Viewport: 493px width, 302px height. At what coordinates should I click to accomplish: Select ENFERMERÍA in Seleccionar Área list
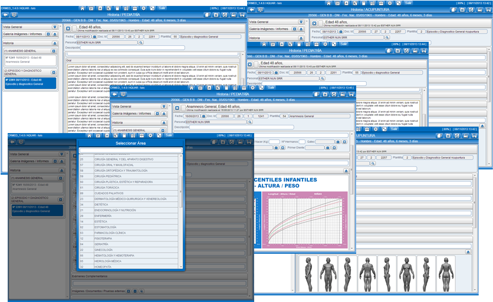[x=129, y=216]
